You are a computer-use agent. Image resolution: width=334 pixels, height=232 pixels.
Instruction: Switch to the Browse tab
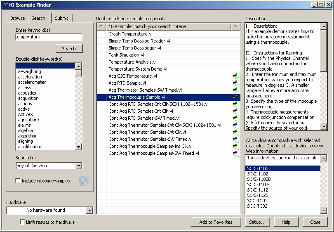click(x=17, y=18)
